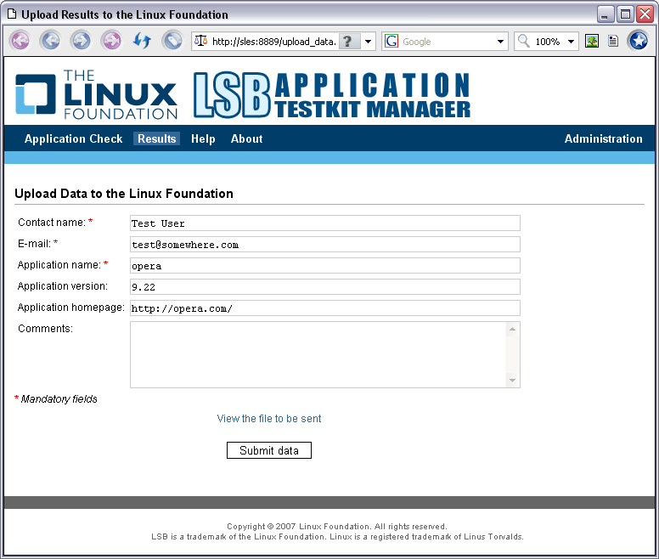Click the 'Comments:' label

pyautogui.click(x=45, y=328)
